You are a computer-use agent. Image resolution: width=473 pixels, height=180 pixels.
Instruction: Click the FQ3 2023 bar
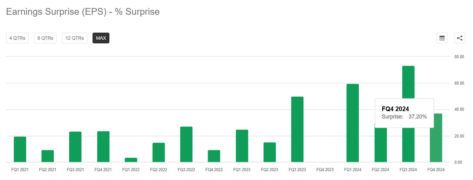pyautogui.click(x=297, y=129)
